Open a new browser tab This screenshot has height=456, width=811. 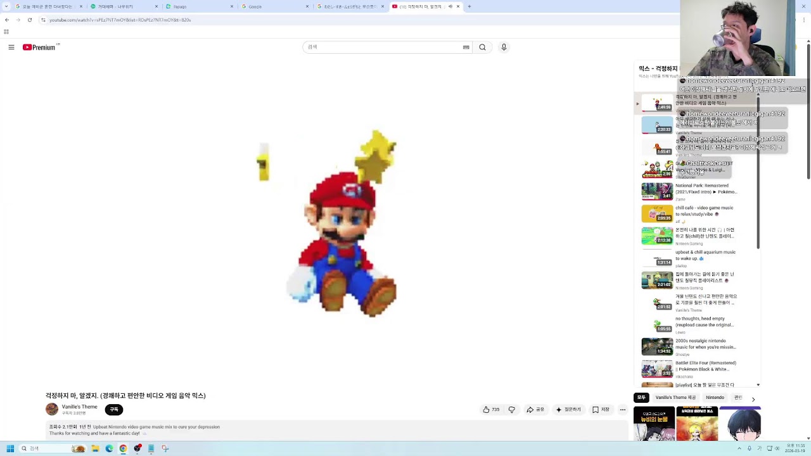coord(469,6)
